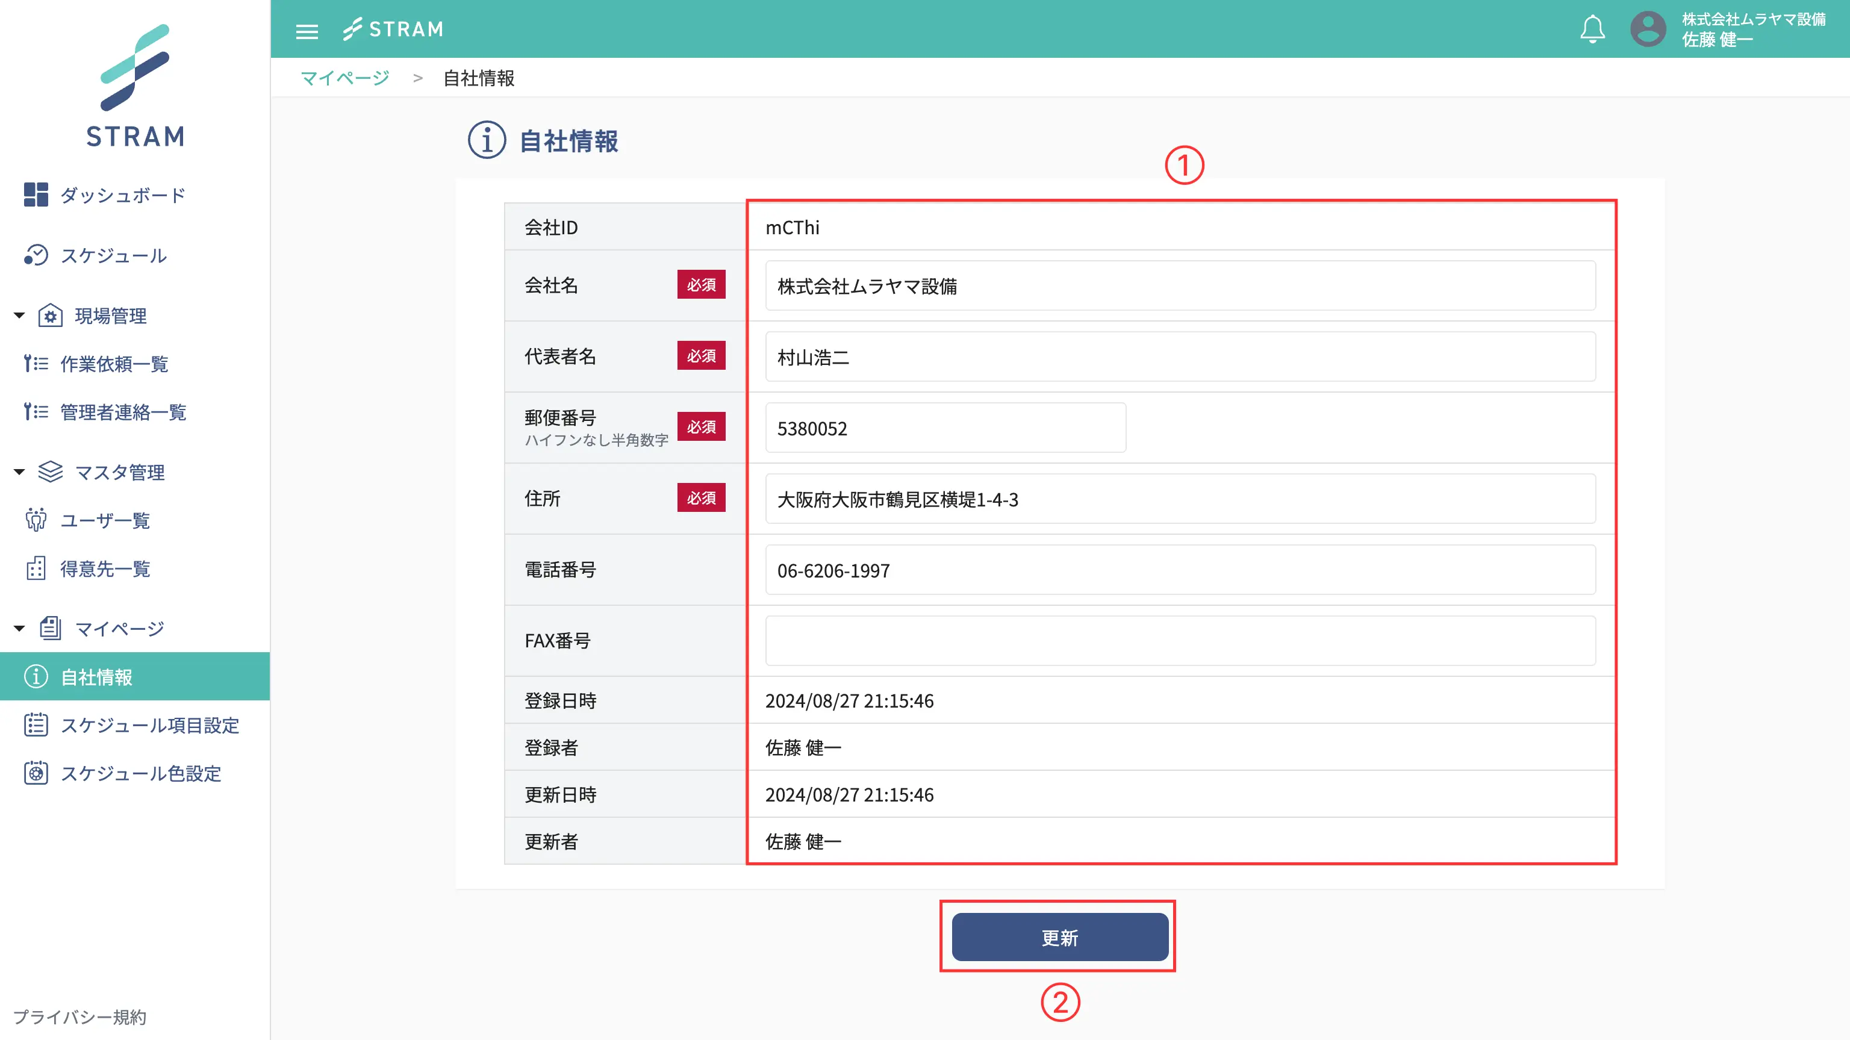
Task: Open 作業依頼一覧 from the sidebar
Action: [x=113, y=363]
